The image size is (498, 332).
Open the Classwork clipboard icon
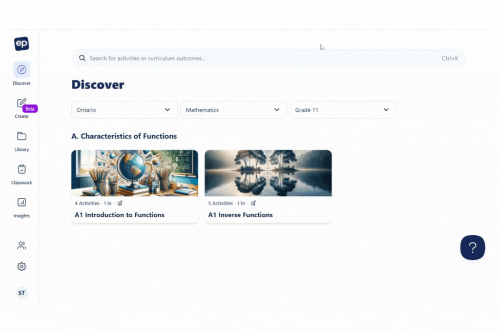click(x=22, y=169)
